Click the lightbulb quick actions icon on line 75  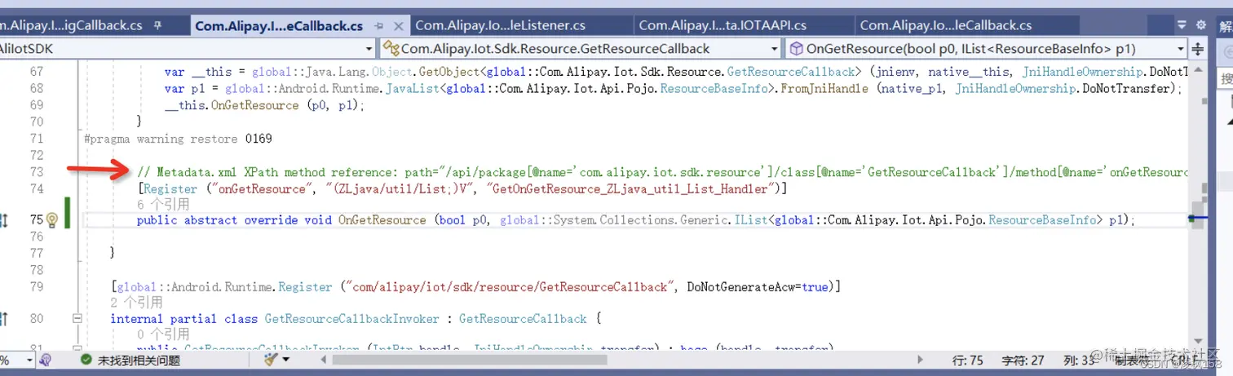[x=51, y=220]
